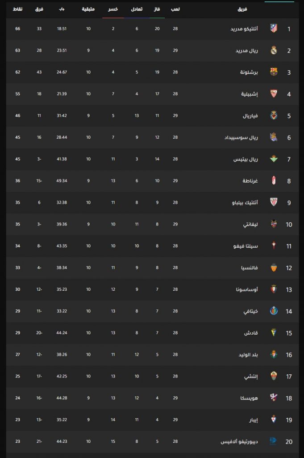Screen dimensions: 304x458
Task: Click the Real Sociedad club crest
Action: point(274,137)
